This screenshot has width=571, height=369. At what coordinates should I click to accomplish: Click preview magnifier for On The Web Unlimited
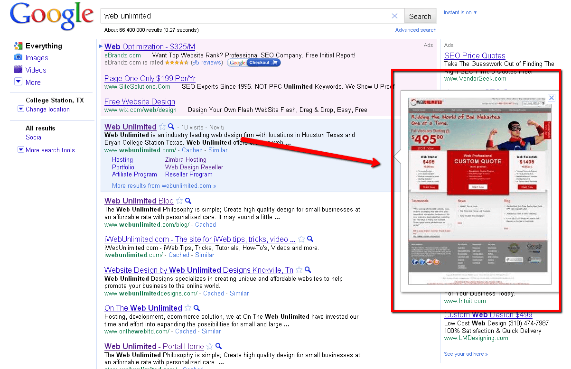pyautogui.click(x=197, y=308)
